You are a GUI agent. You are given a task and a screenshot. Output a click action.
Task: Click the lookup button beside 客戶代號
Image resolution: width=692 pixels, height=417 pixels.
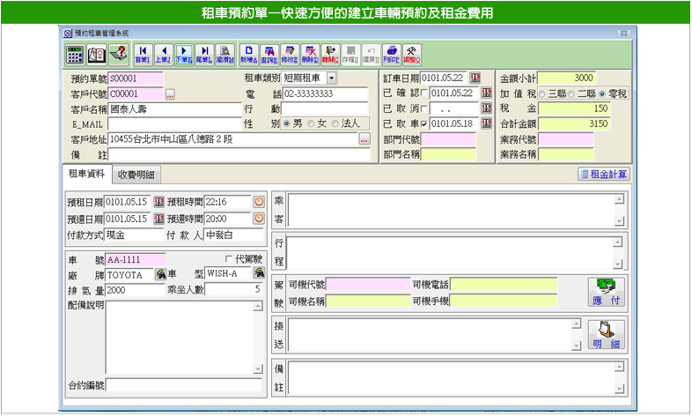tap(170, 93)
